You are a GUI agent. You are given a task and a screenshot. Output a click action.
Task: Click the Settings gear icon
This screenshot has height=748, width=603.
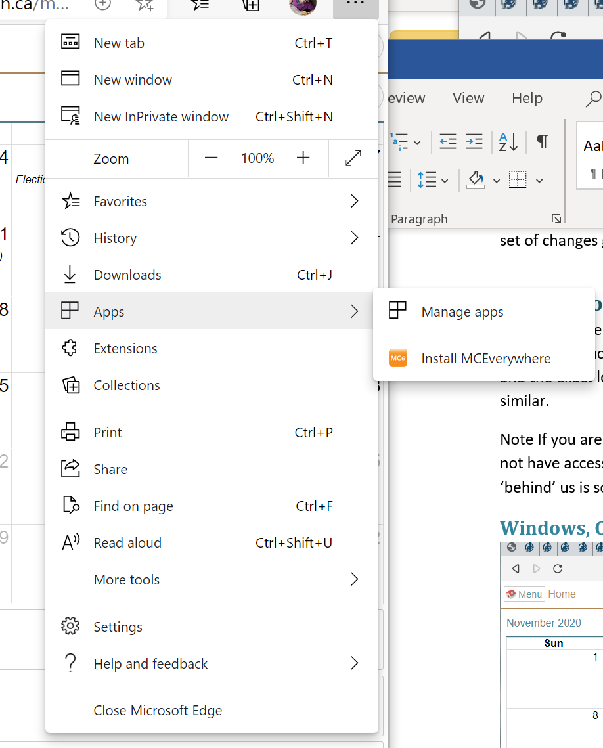pyautogui.click(x=70, y=626)
